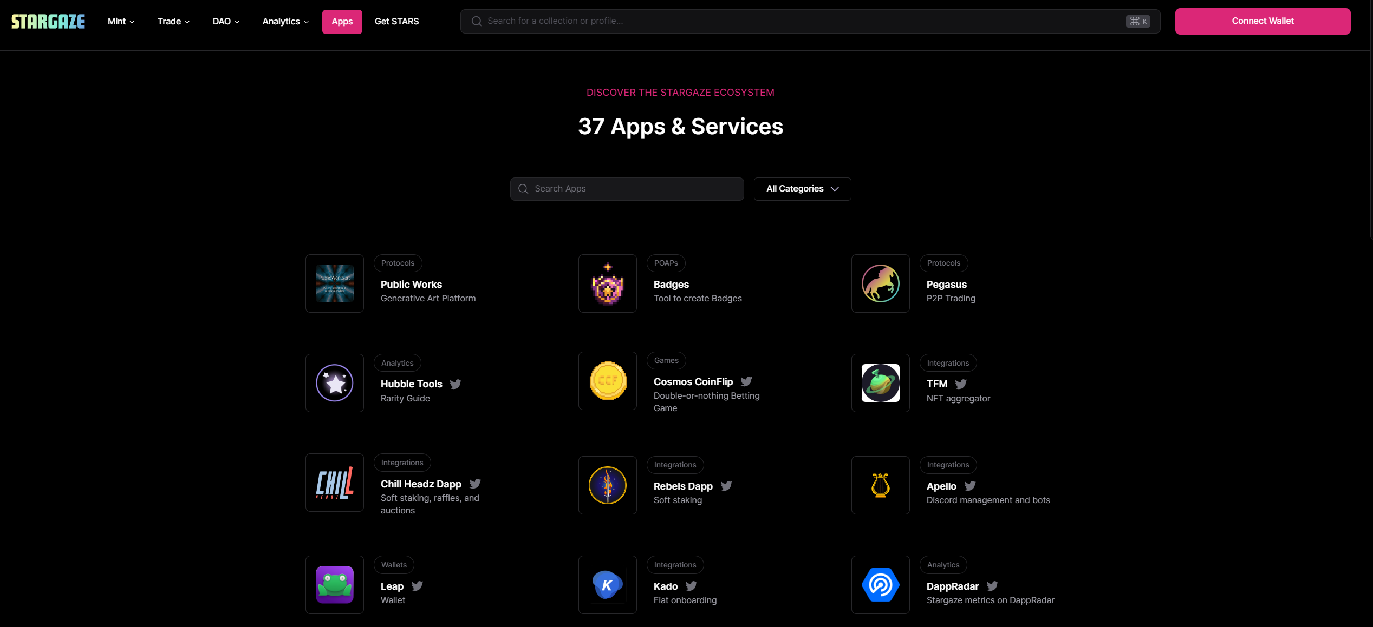Expand the Analytics nav menu

[285, 22]
